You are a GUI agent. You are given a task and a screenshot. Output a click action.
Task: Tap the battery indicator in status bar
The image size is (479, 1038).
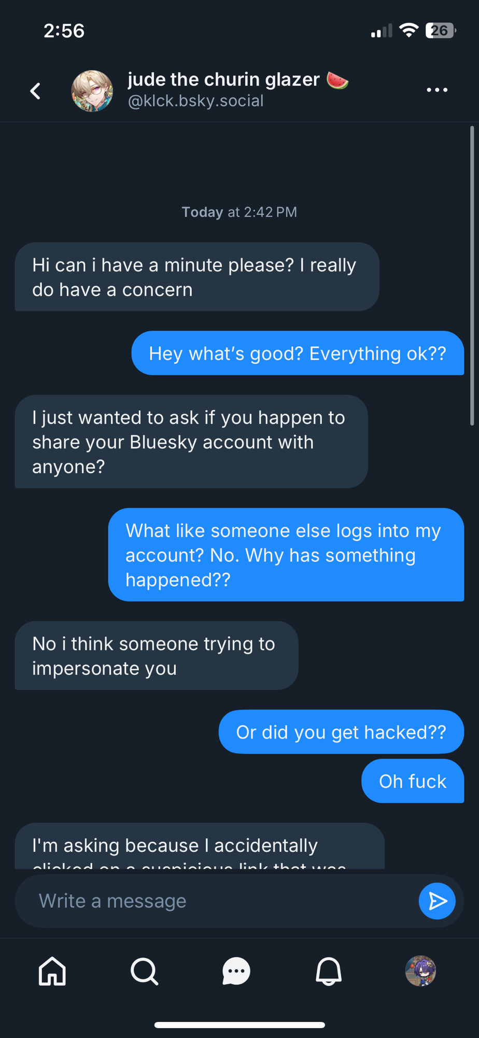(x=440, y=31)
